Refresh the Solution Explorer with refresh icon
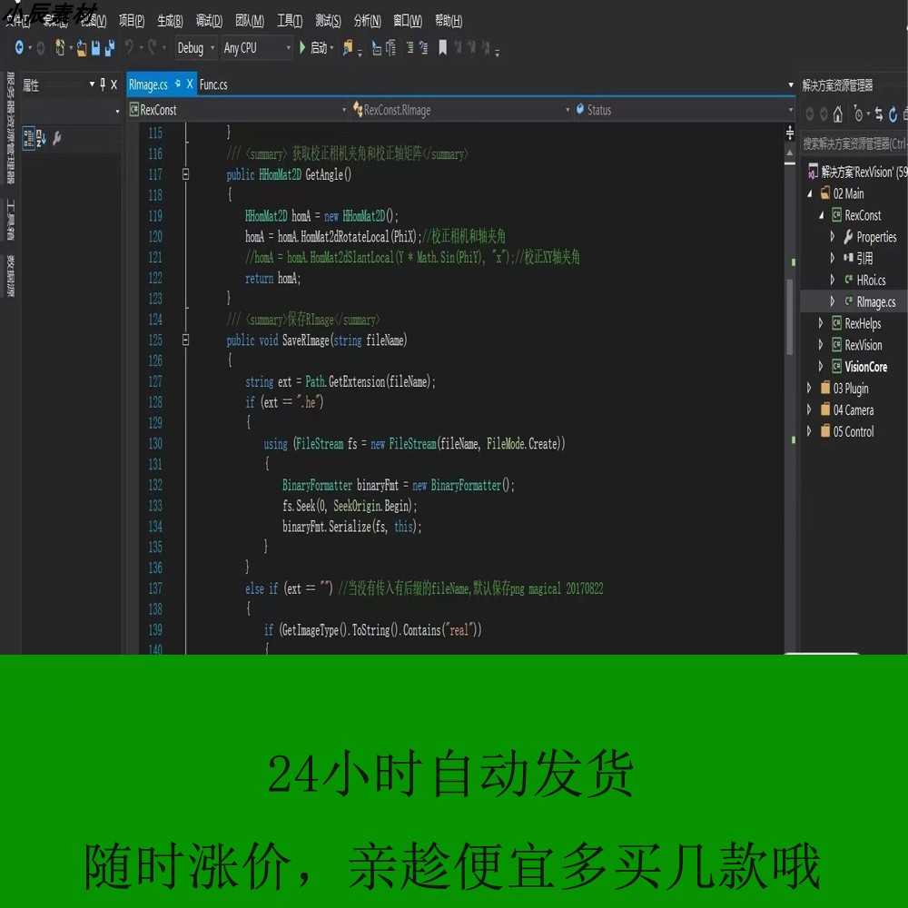Image resolution: width=908 pixels, height=908 pixels. coord(893,114)
